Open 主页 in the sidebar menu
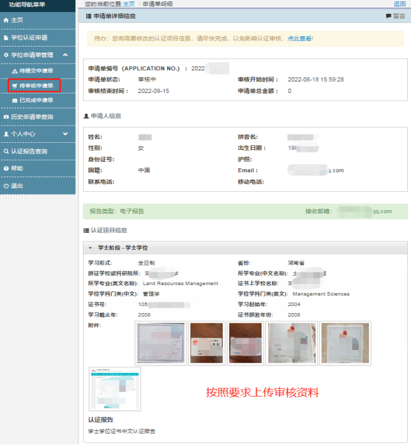This screenshot has width=411, height=445. point(17,20)
